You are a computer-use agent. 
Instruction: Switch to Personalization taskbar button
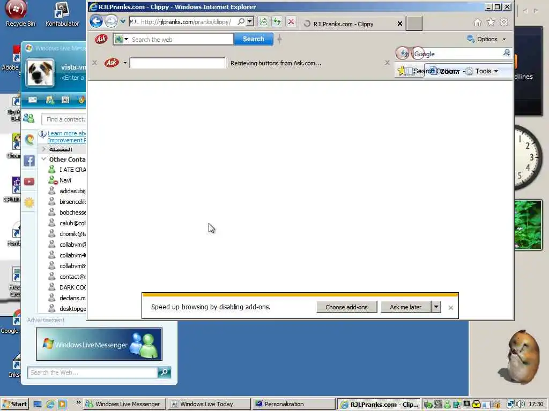click(293, 404)
